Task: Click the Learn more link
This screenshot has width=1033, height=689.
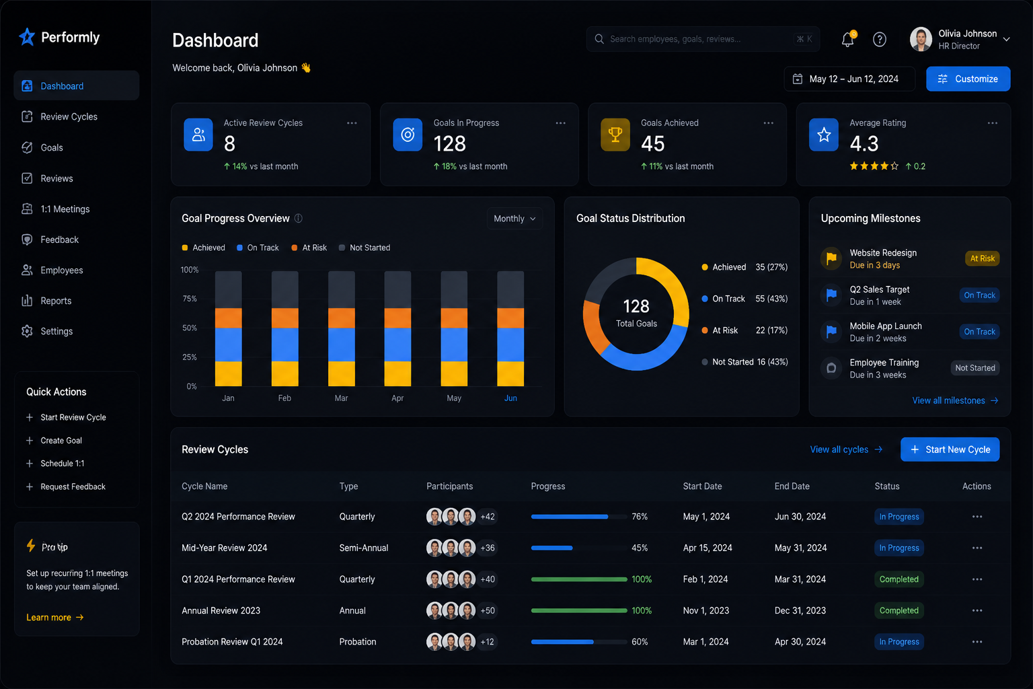Action: point(55,617)
